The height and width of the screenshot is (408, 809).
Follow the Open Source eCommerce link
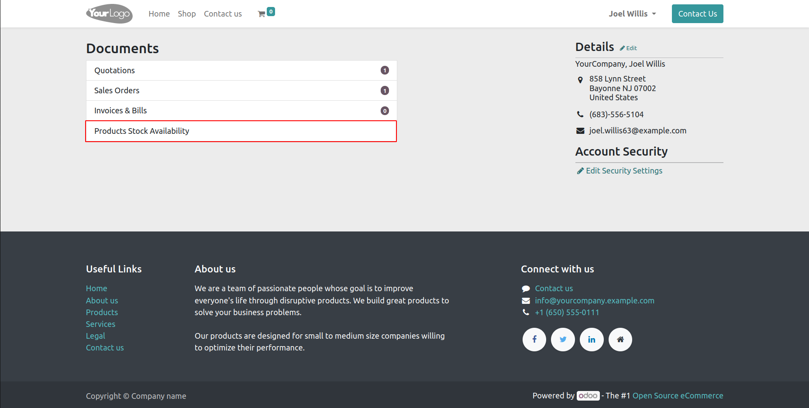point(678,396)
